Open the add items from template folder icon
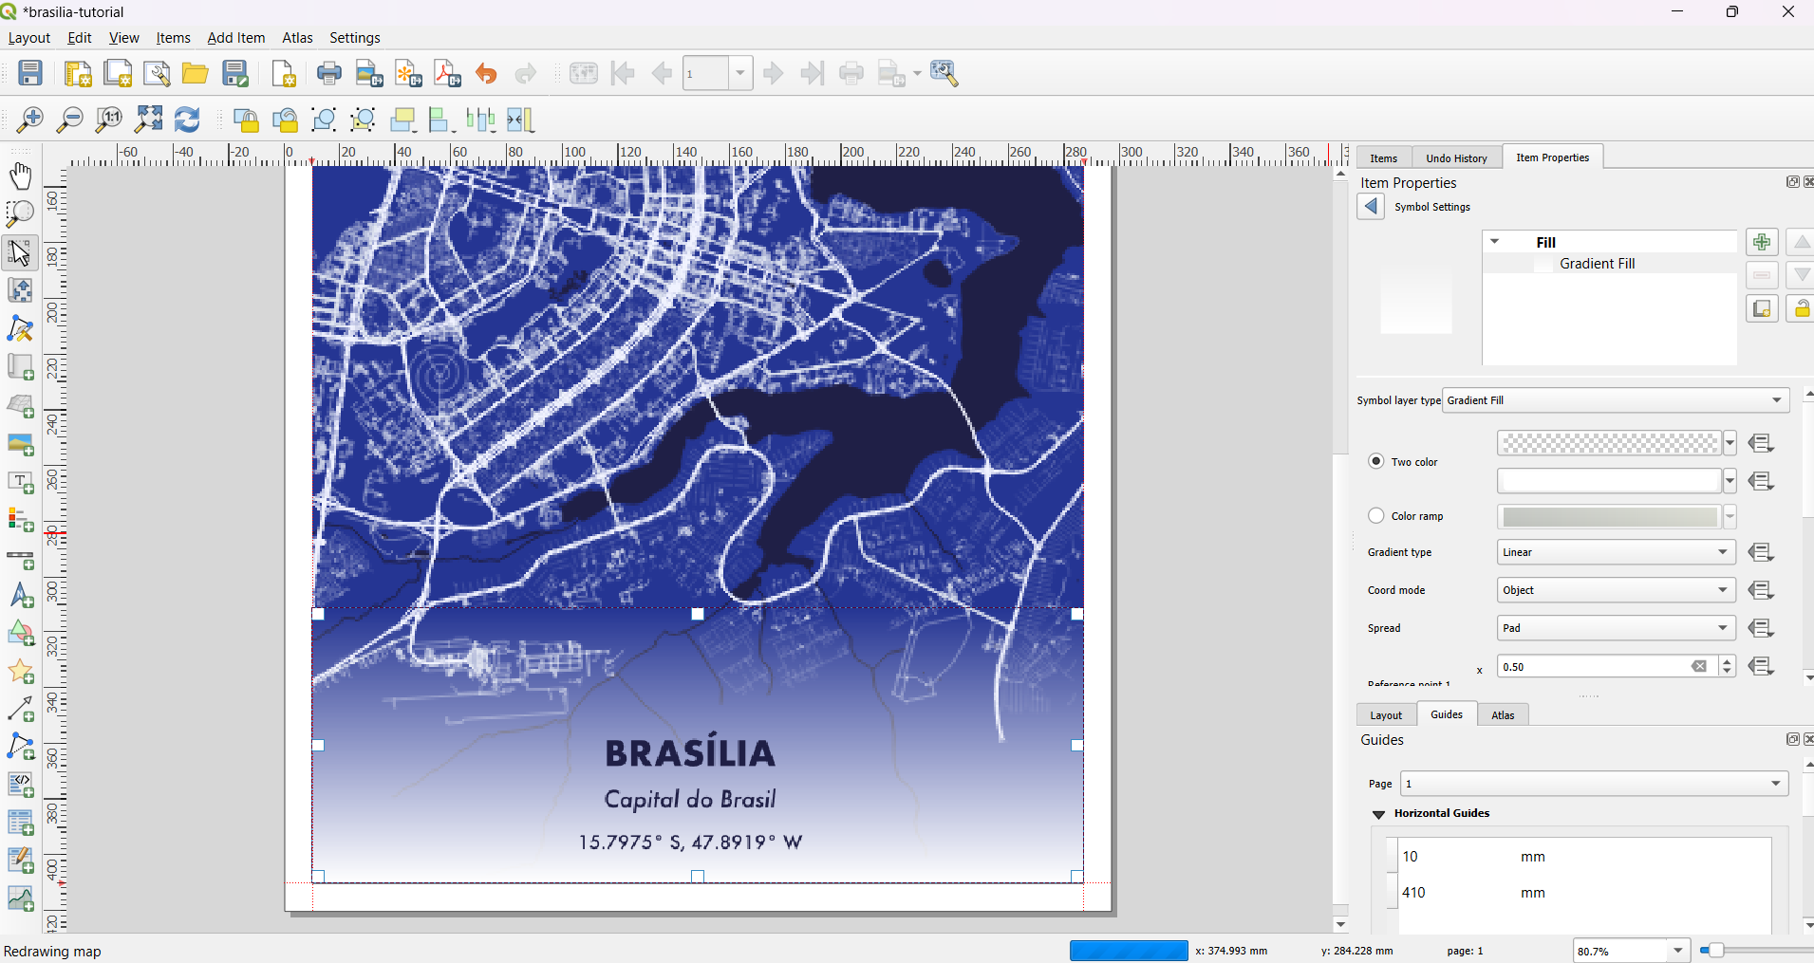Image resolution: width=1814 pixels, height=963 pixels. 196,73
